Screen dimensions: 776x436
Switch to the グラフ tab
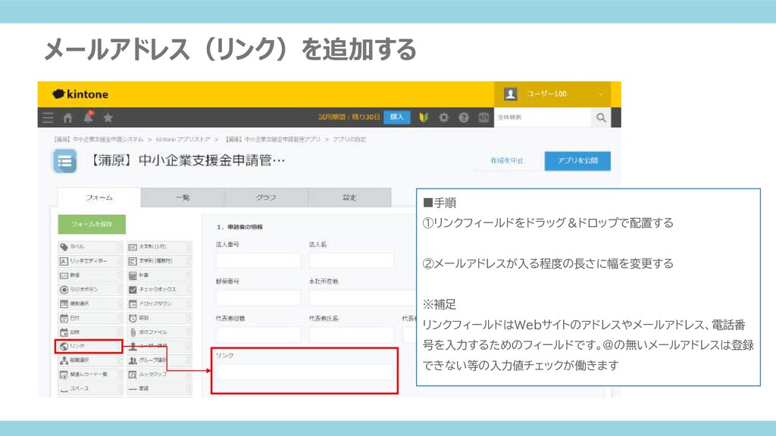pyautogui.click(x=266, y=198)
